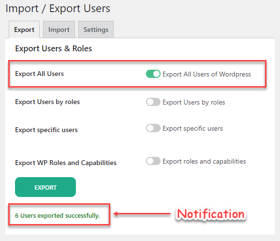This screenshot has height=241, width=280.
Task: Click the 'Import / Export Users' page title
Action: coord(58,8)
